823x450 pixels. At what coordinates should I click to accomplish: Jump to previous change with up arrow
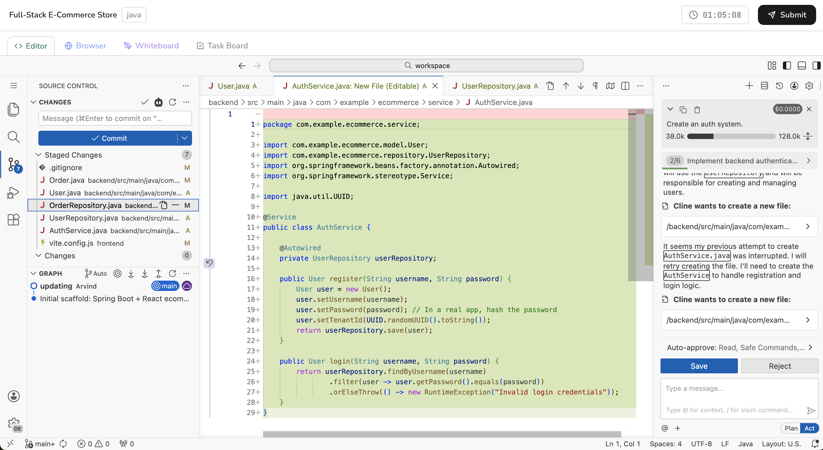pyautogui.click(x=566, y=86)
